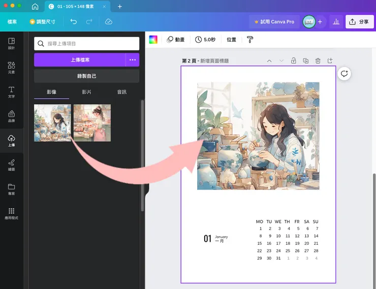This screenshot has width=376, height=289.
Task: Click the plus icon to add collaborators
Action: coord(320,22)
